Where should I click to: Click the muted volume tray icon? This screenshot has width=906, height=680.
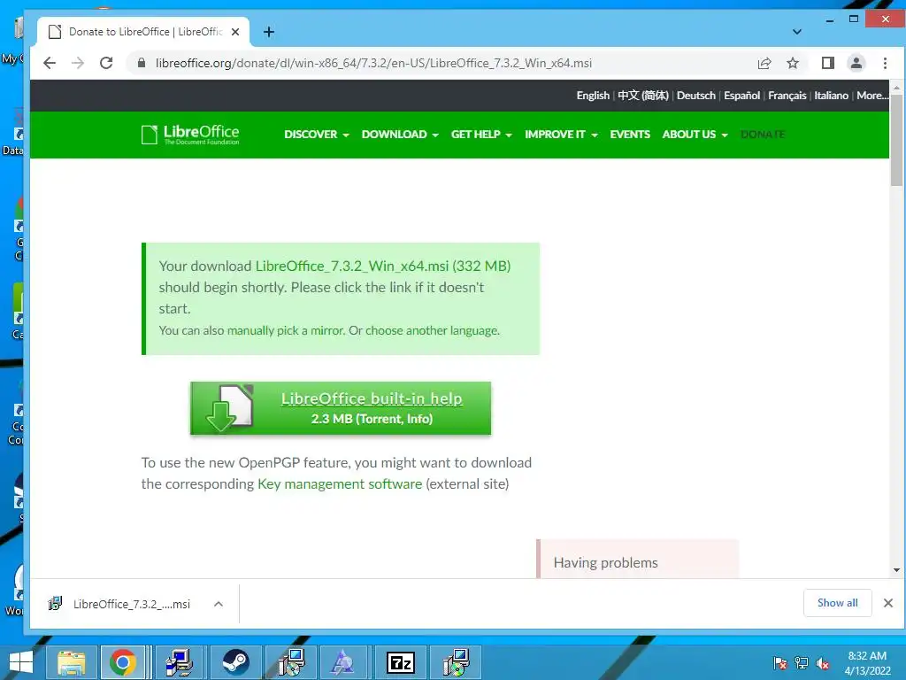click(823, 663)
